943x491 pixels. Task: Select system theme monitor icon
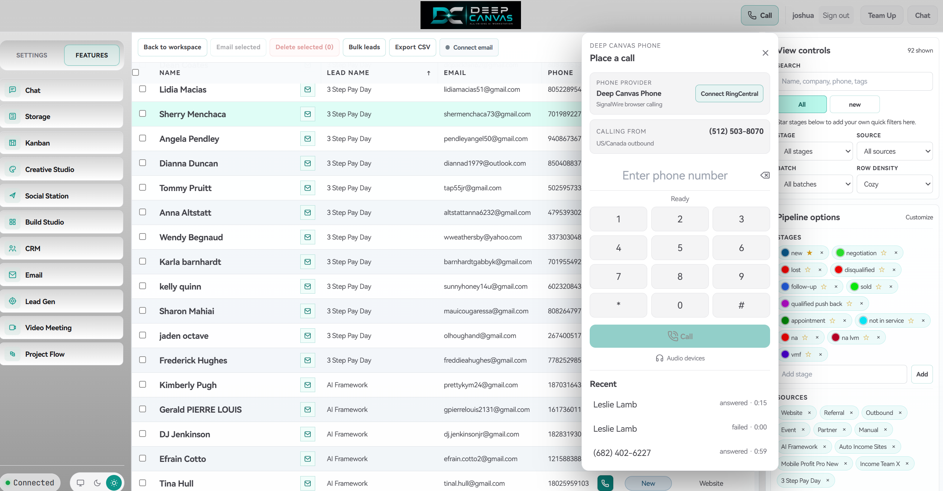[80, 483]
